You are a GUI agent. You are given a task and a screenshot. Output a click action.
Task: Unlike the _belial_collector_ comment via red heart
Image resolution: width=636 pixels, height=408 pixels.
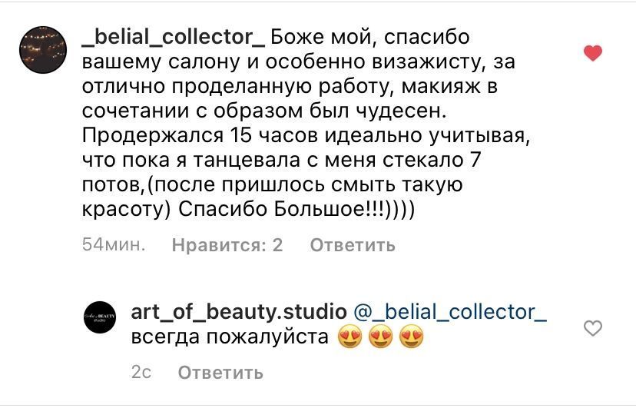pos(592,53)
